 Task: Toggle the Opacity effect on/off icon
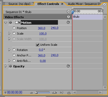pyautogui.click(x=10, y=66)
